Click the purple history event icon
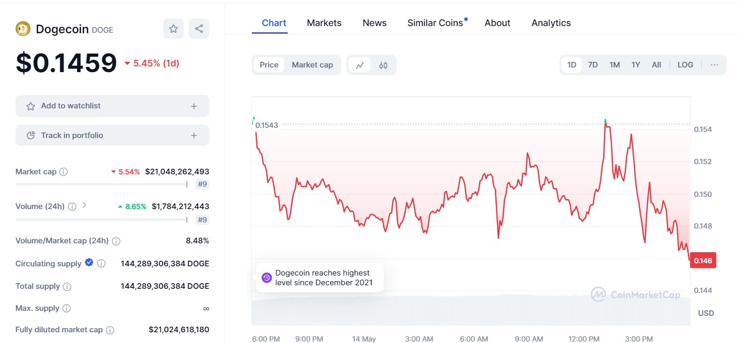The width and height of the screenshot is (738, 343). point(266,278)
